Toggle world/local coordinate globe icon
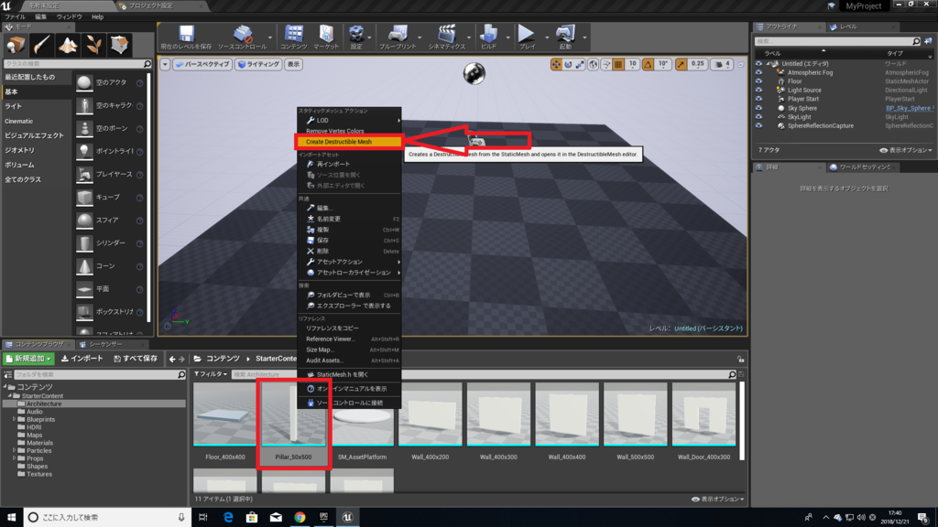Screen dimensions: 938x527 click(593, 65)
